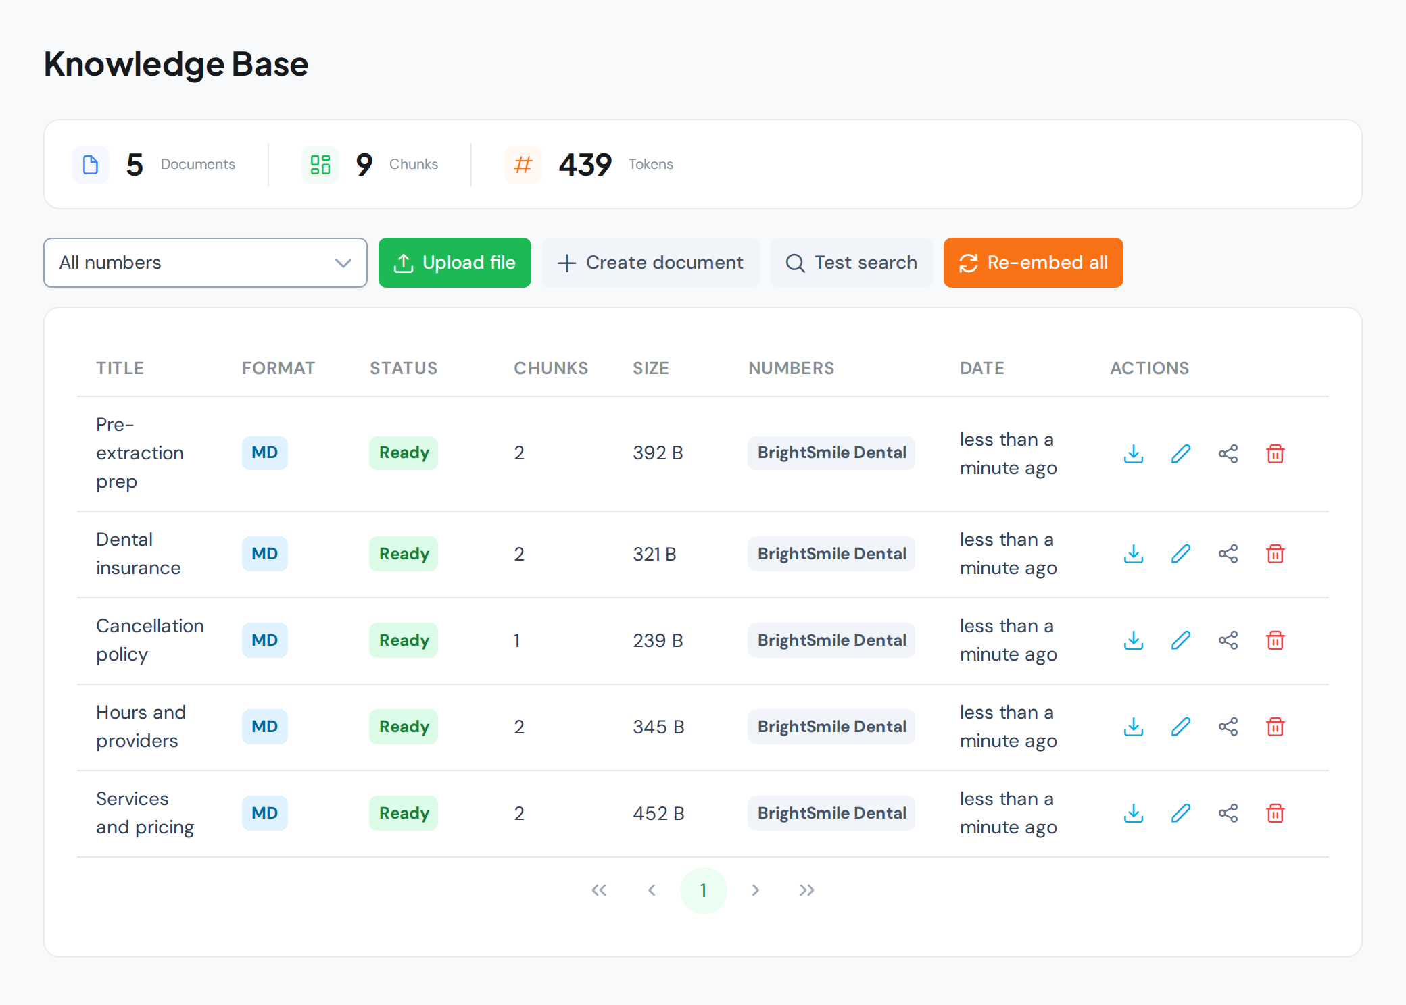Edit the Hours and providers document
Screen dimensions: 1406x1005
point(1181,727)
